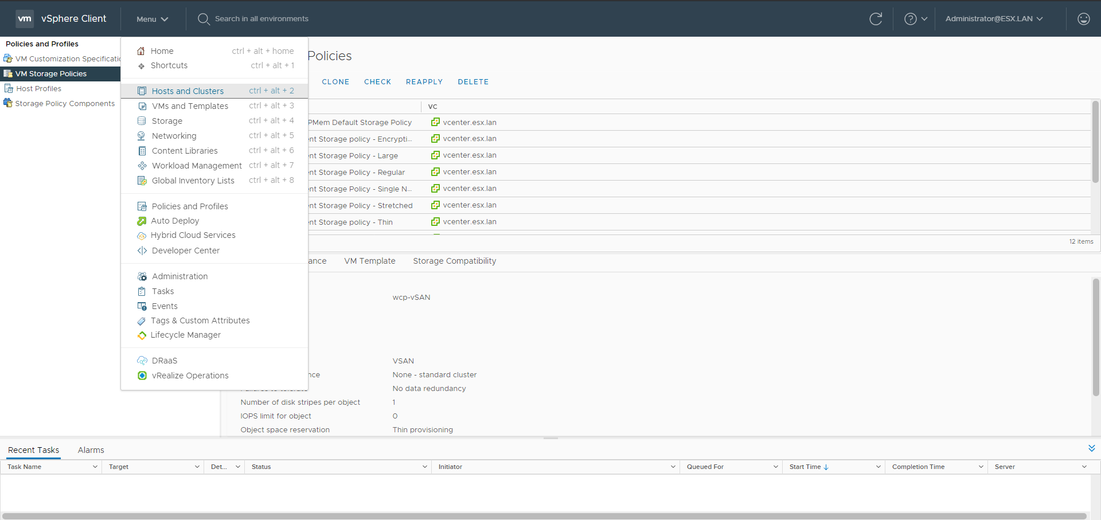
Task: Click the Developer Center code icon
Action: coord(142,251)
